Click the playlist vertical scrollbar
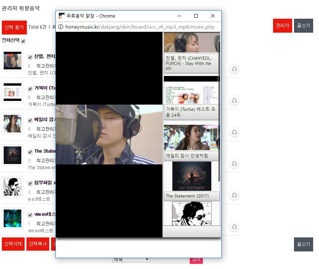The image size is (319, 269). click(x=219, y=110)
